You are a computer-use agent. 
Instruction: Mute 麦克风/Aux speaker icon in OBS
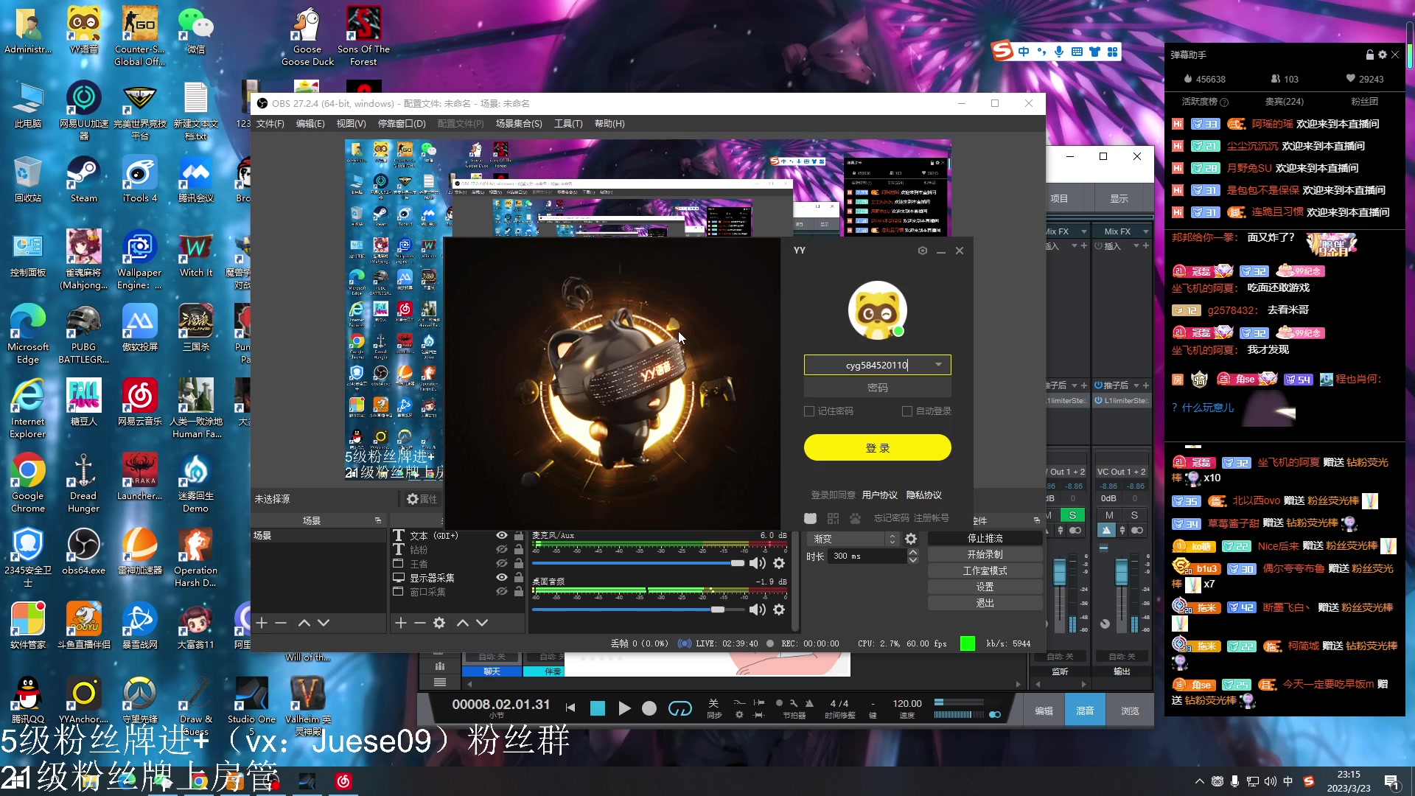click(x=758, y=563)
